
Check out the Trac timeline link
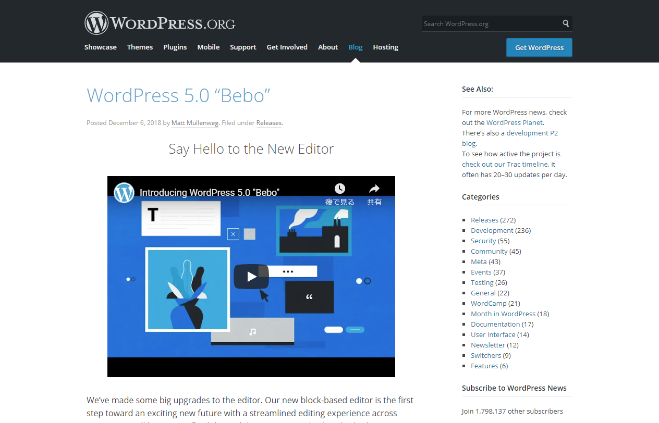pyautogui.click(x=505, y=164)
